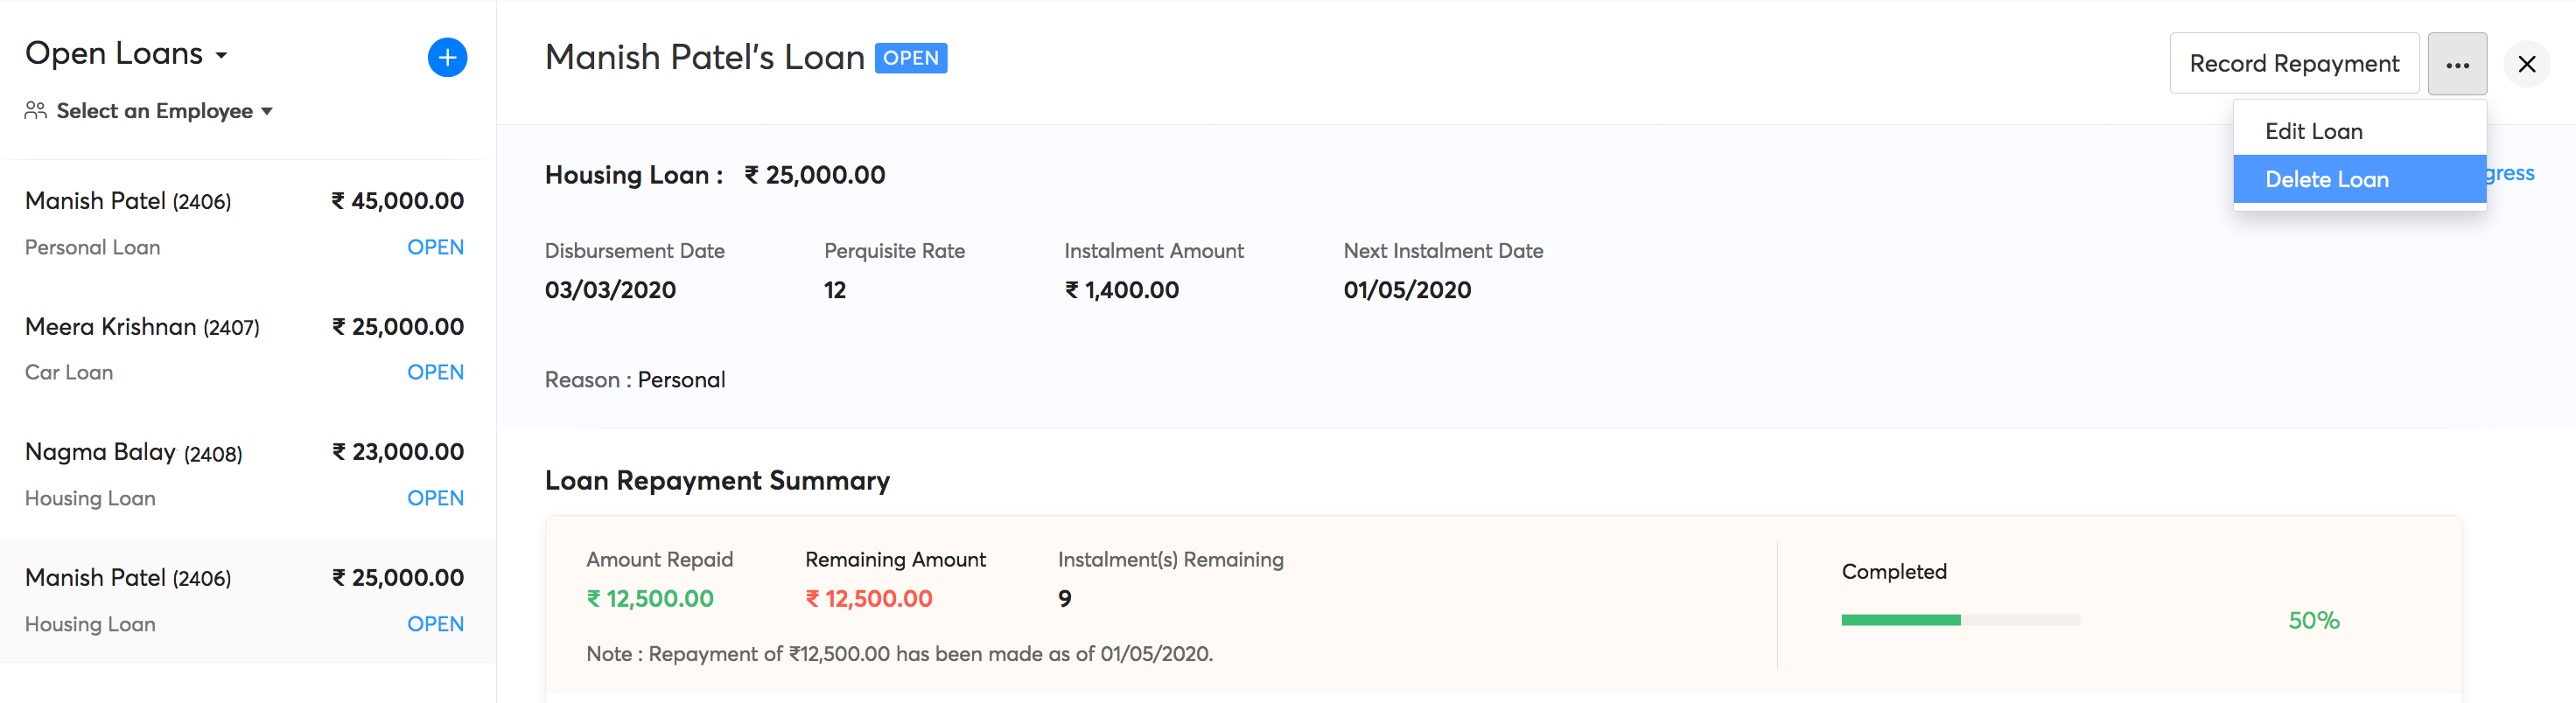Click the Record Repayment button
Screen dimensions: 2576x703
pyautogui.click(x=2293, y=64)
